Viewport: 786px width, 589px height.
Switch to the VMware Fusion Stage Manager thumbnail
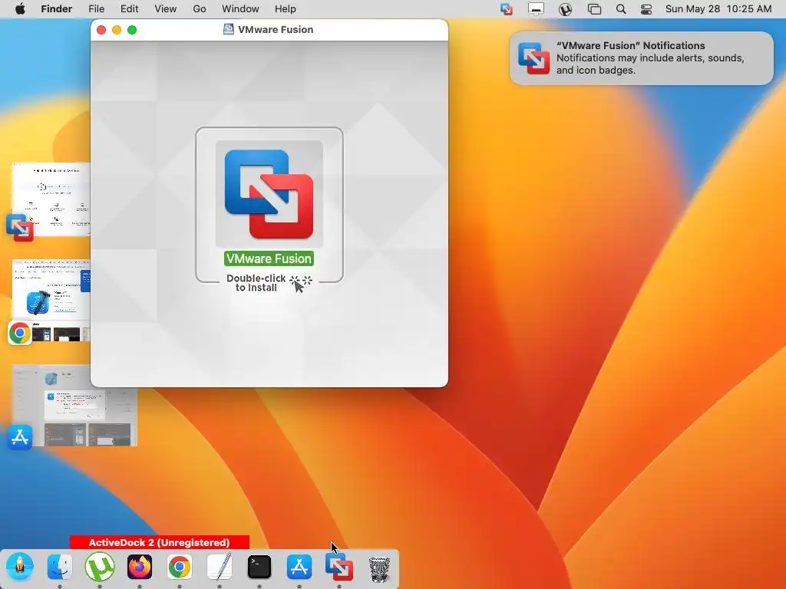coord(51,199)
